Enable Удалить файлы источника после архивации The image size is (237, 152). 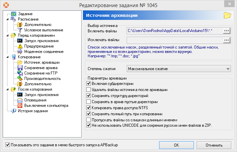coord(89,90)
